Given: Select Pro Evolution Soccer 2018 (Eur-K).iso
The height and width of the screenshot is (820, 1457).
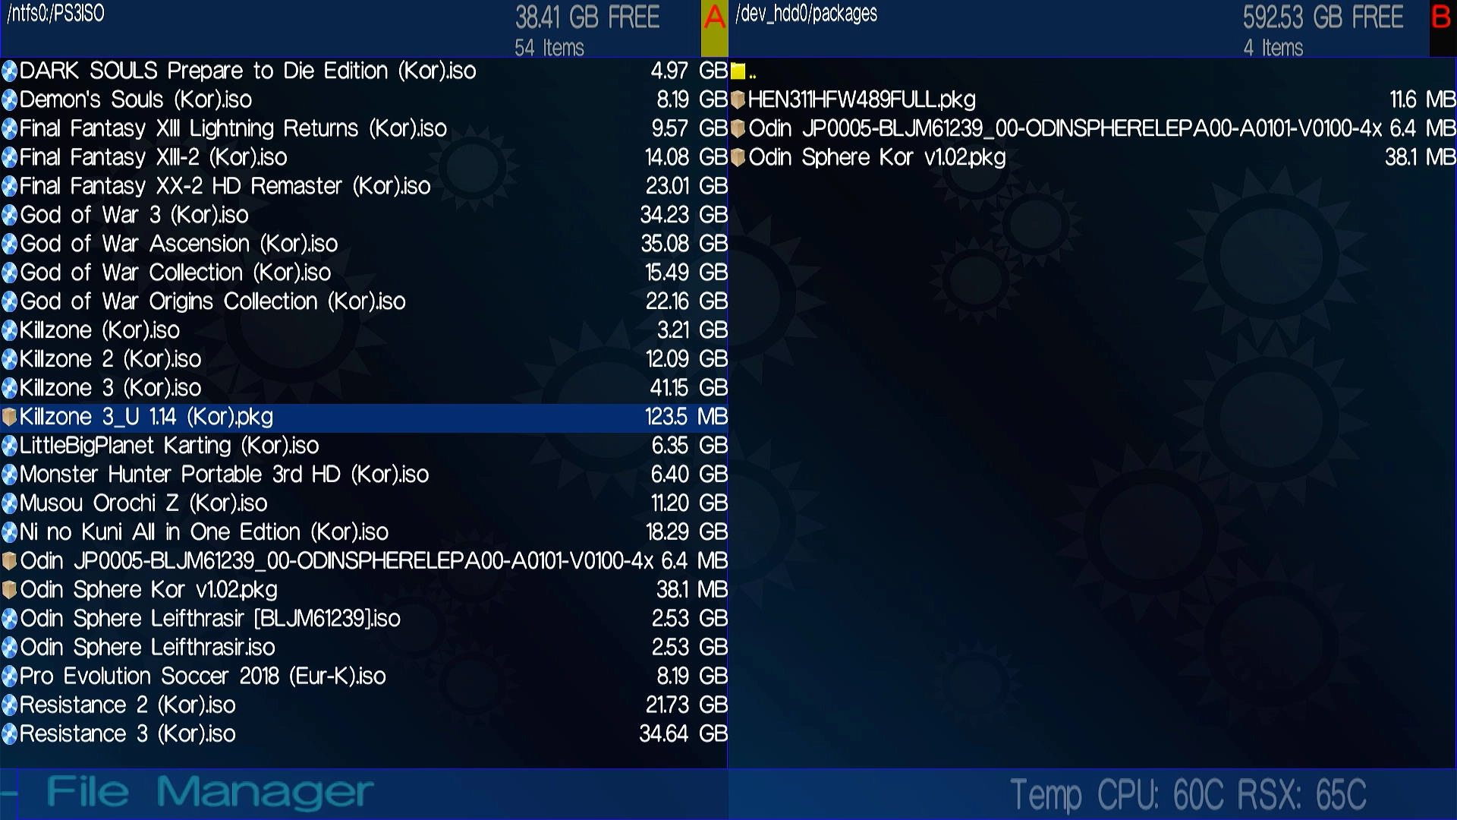Looking at the screenshot, I should (x=203, y=677).
